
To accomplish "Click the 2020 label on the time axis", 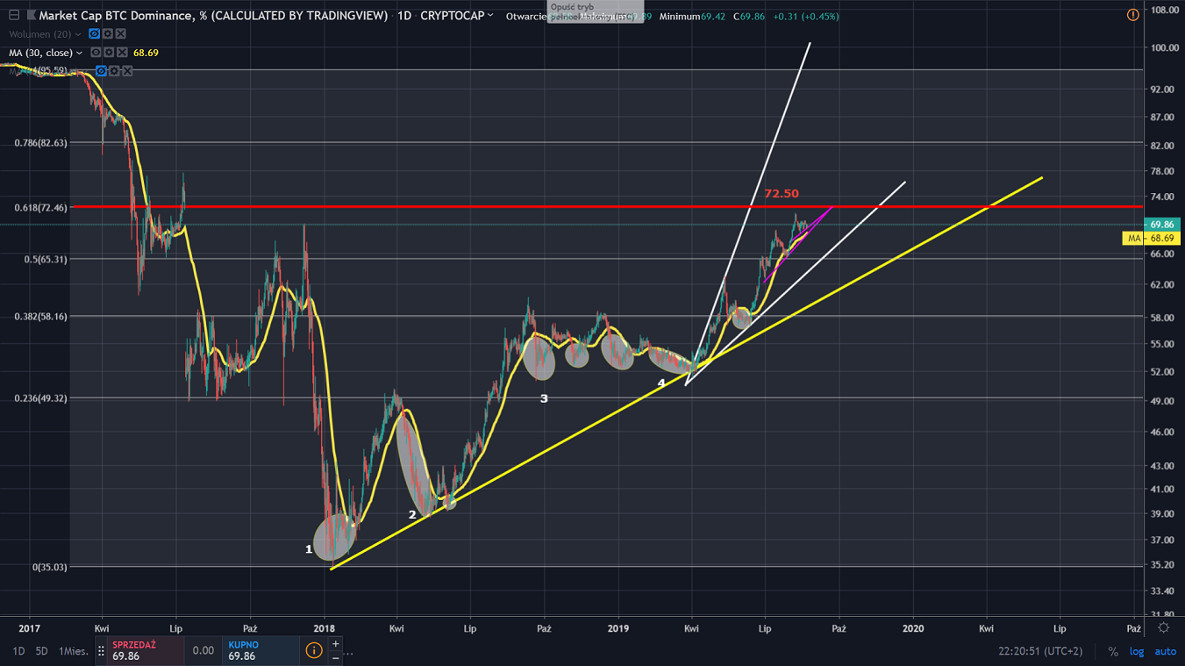I will pos(913,628).
